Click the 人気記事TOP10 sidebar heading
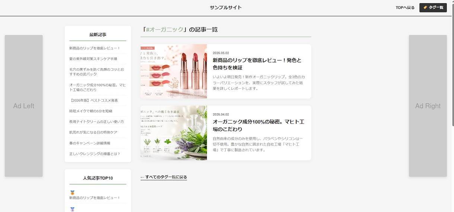This screenshot has width=454, height=212. pyautogui.click(x=98, y=178)
